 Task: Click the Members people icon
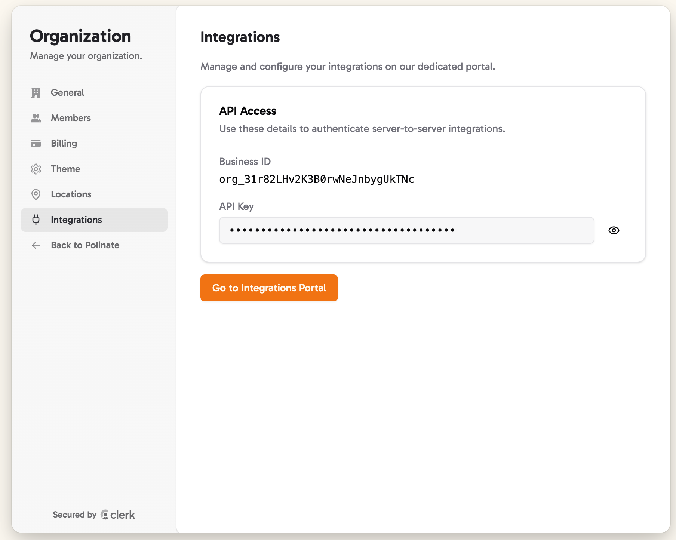pos(36,118)
